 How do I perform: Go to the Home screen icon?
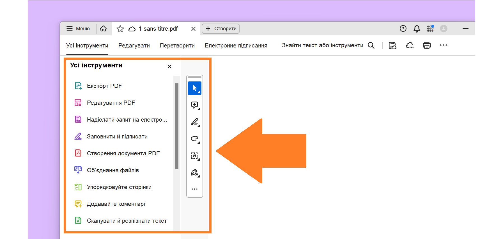tap(103, 29)
